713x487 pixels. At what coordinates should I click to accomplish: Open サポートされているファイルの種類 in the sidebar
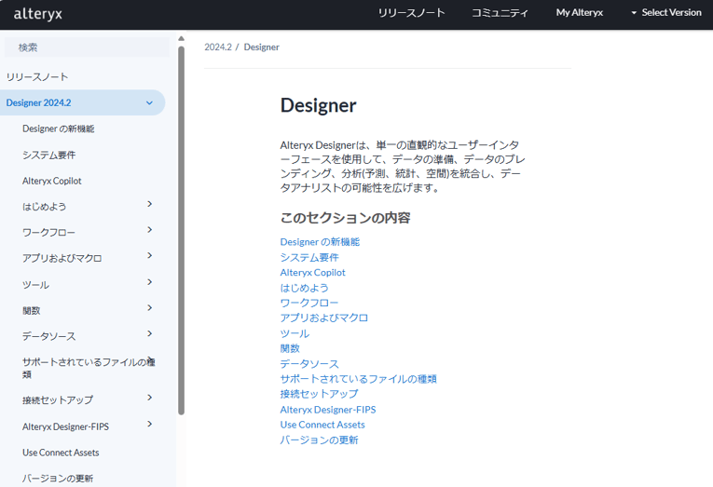coord(89,368)
